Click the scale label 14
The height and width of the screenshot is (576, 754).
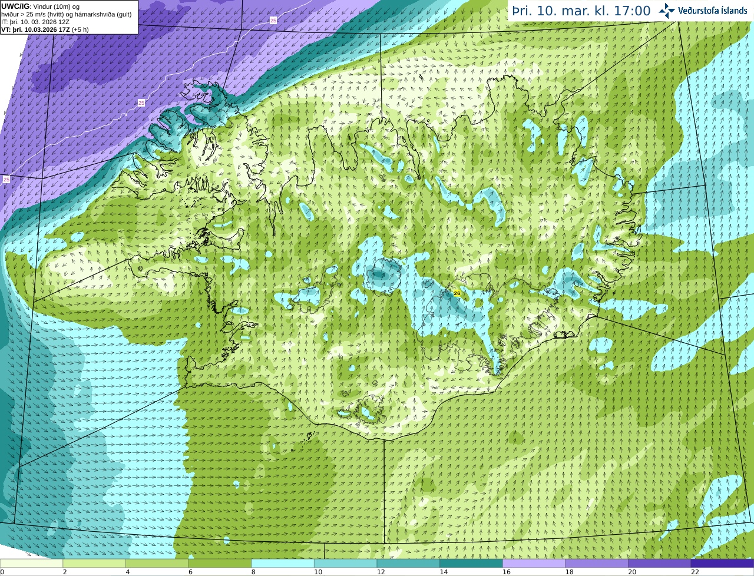point(444,572)
